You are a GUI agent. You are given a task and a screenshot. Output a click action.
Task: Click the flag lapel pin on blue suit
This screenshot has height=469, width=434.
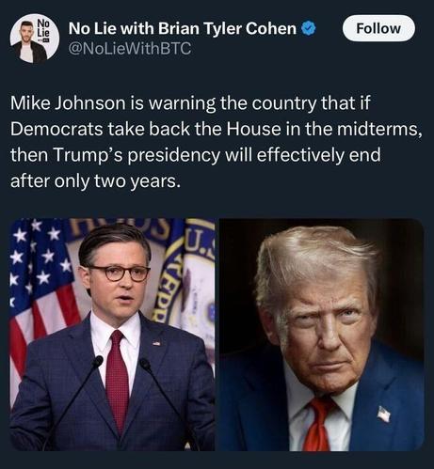tap(384, 414)
